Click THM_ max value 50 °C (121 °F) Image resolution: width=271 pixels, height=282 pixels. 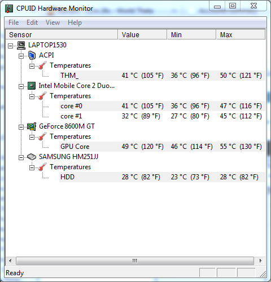pyautogui.click(x=241, y=76)
